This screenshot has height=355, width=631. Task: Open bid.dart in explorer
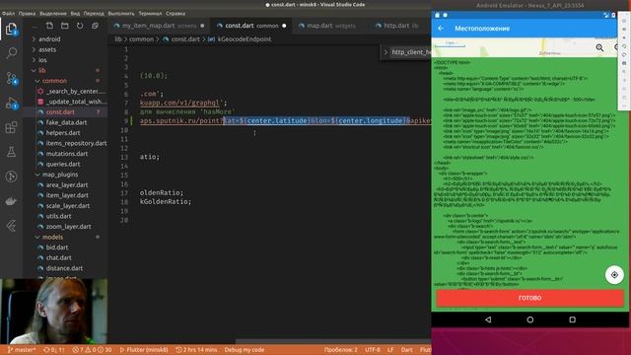tap(57, 248)
